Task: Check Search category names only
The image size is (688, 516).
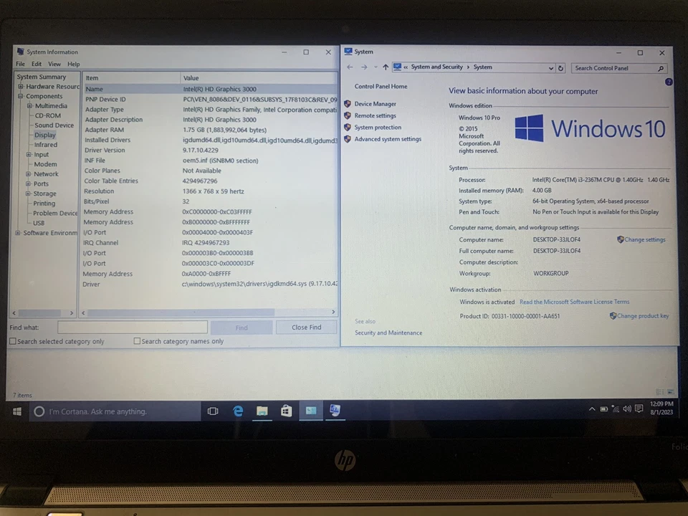Action: click(x=137, y=340)
